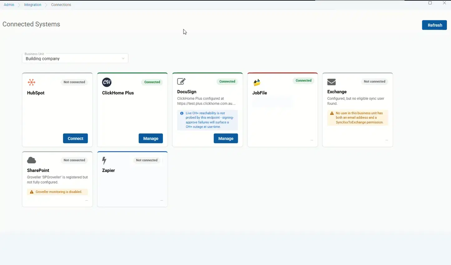Click the JobFile card title
Viewport: 451px width, 265px height.
pos(260,93)
